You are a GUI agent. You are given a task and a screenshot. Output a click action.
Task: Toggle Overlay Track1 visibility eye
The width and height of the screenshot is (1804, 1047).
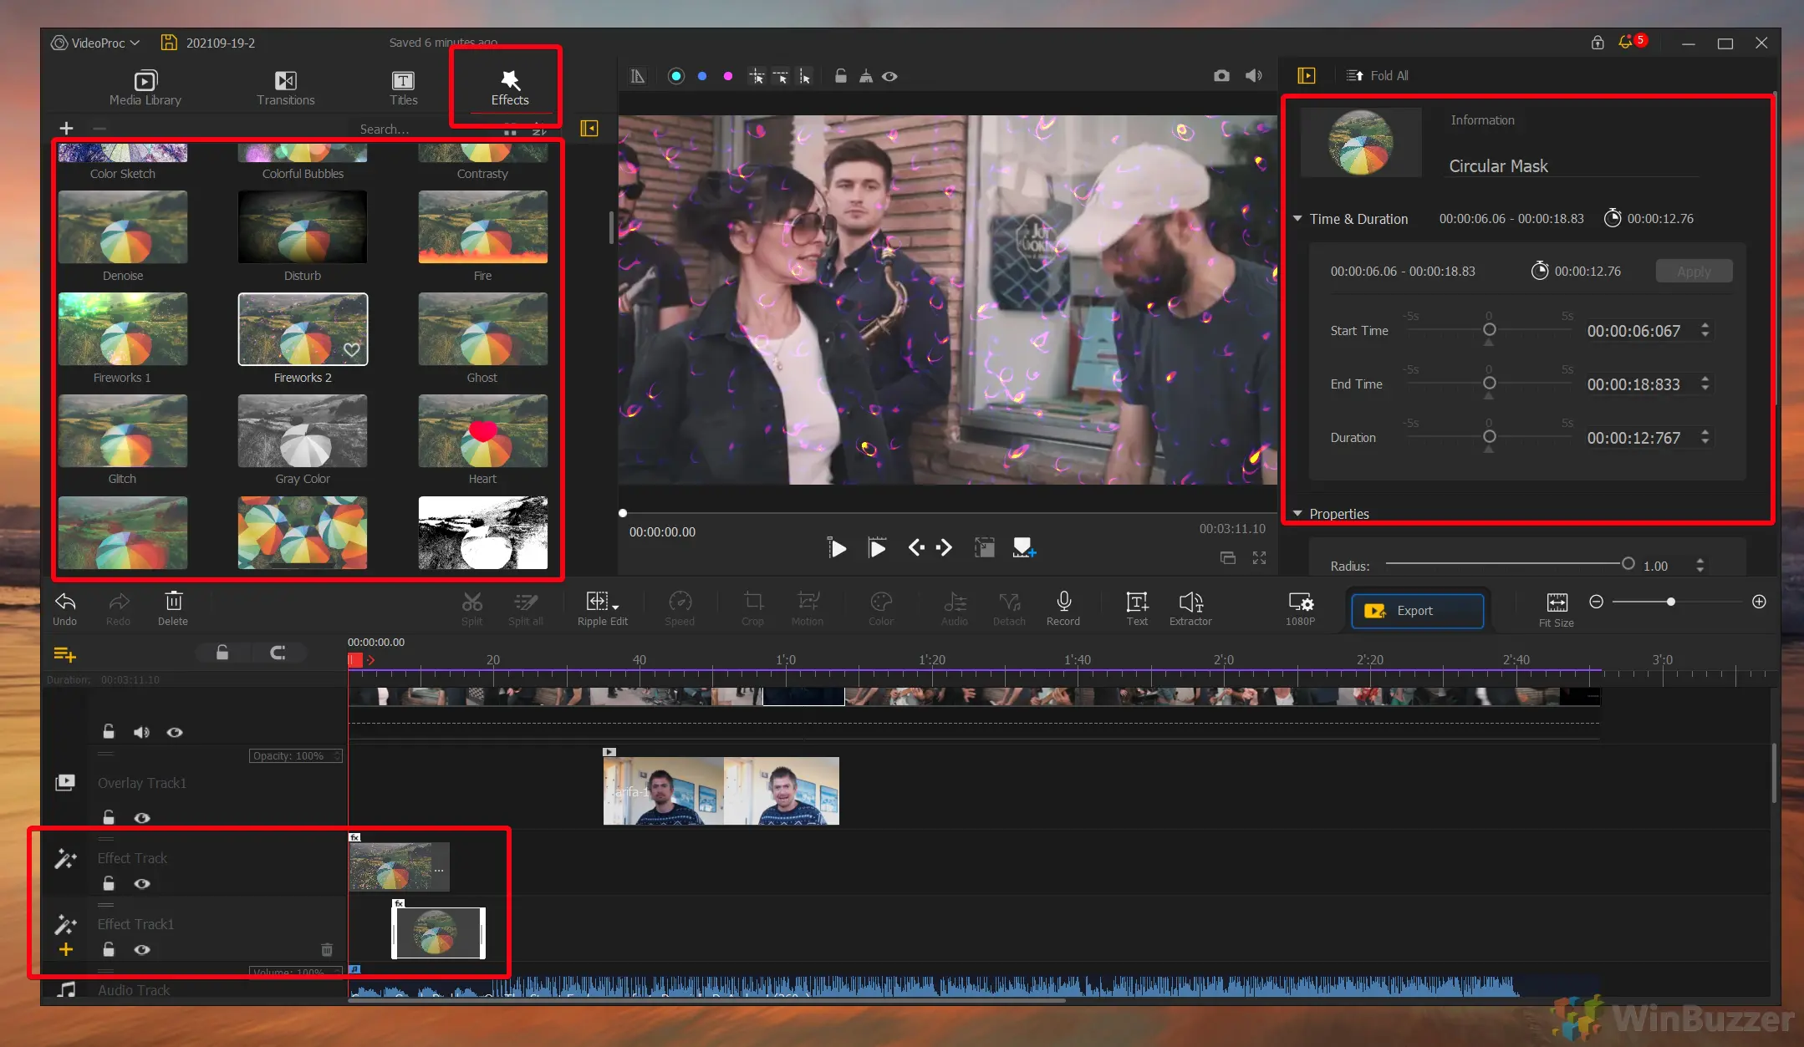coord(142,818)
